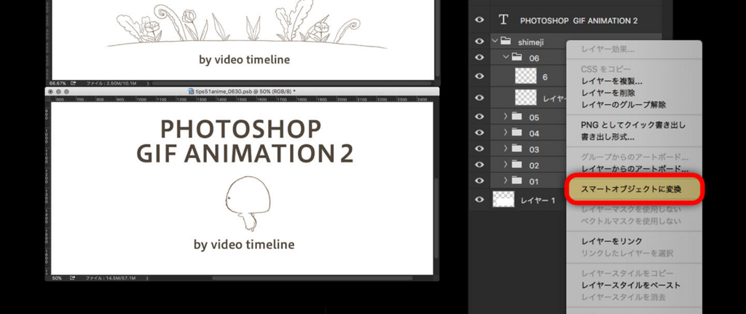
Task: Choose レイヤーのグループ解除 from the menu
Action: [x=624, y=105]
